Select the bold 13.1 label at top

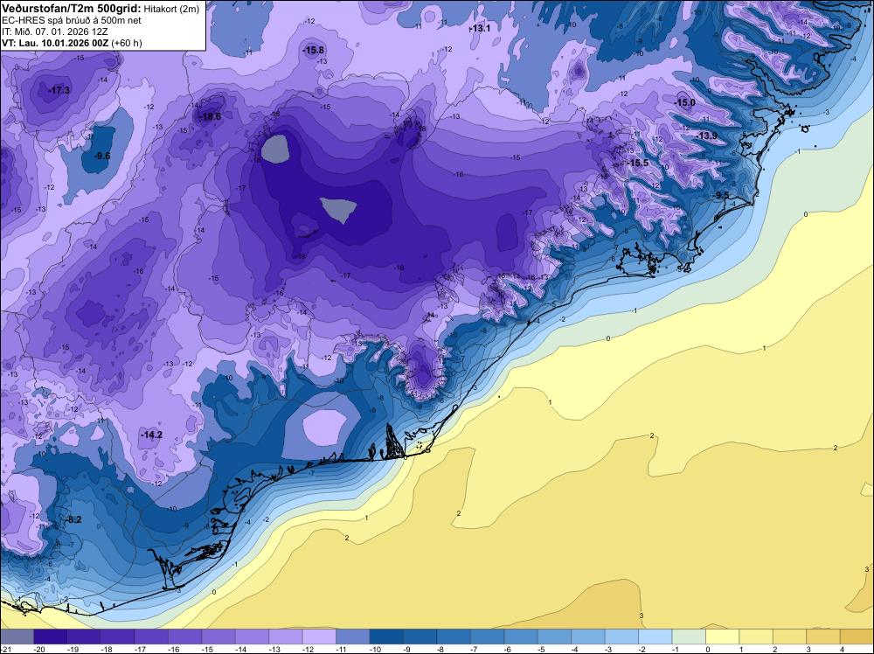(x=481, y=28)
